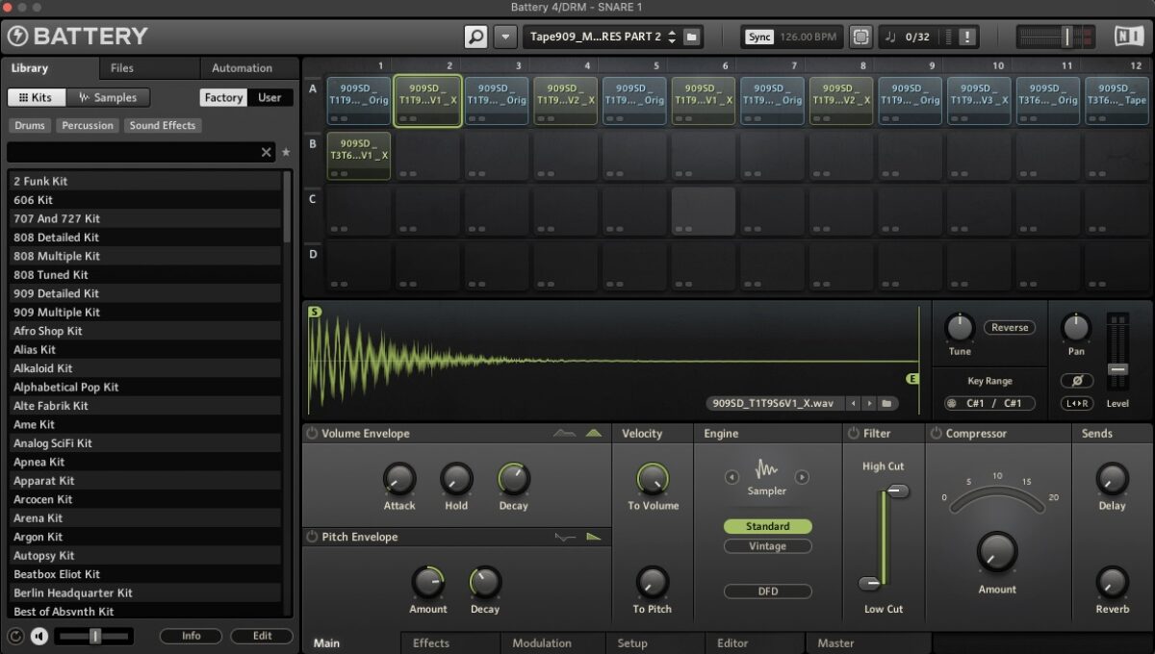1155x654 pixels.
Task: Click the L/R channel swap icon
Action: point(1077,404)
